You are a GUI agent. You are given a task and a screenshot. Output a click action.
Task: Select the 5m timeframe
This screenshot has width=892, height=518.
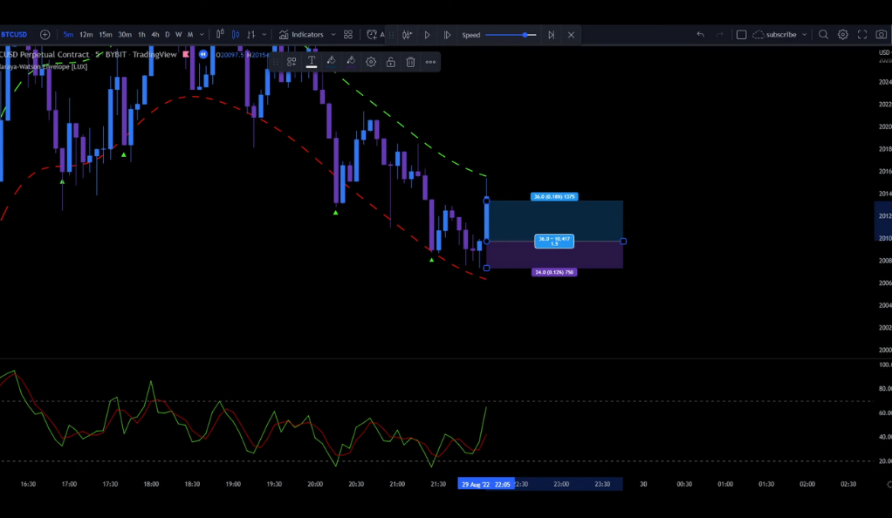[68, 35]
